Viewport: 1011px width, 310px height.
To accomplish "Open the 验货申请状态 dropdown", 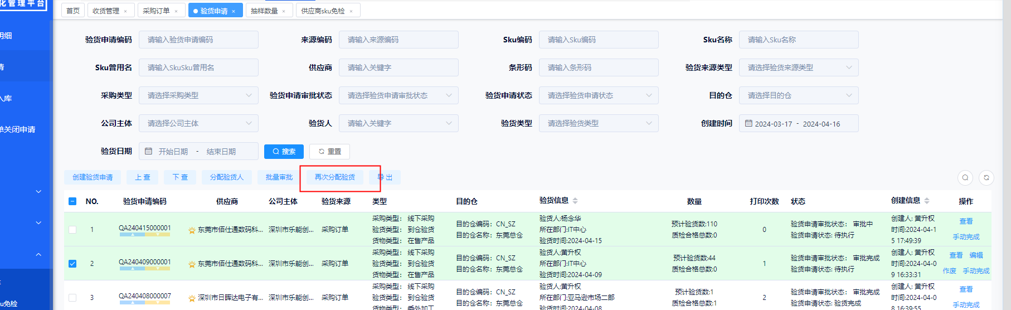I will coord(599,95).
